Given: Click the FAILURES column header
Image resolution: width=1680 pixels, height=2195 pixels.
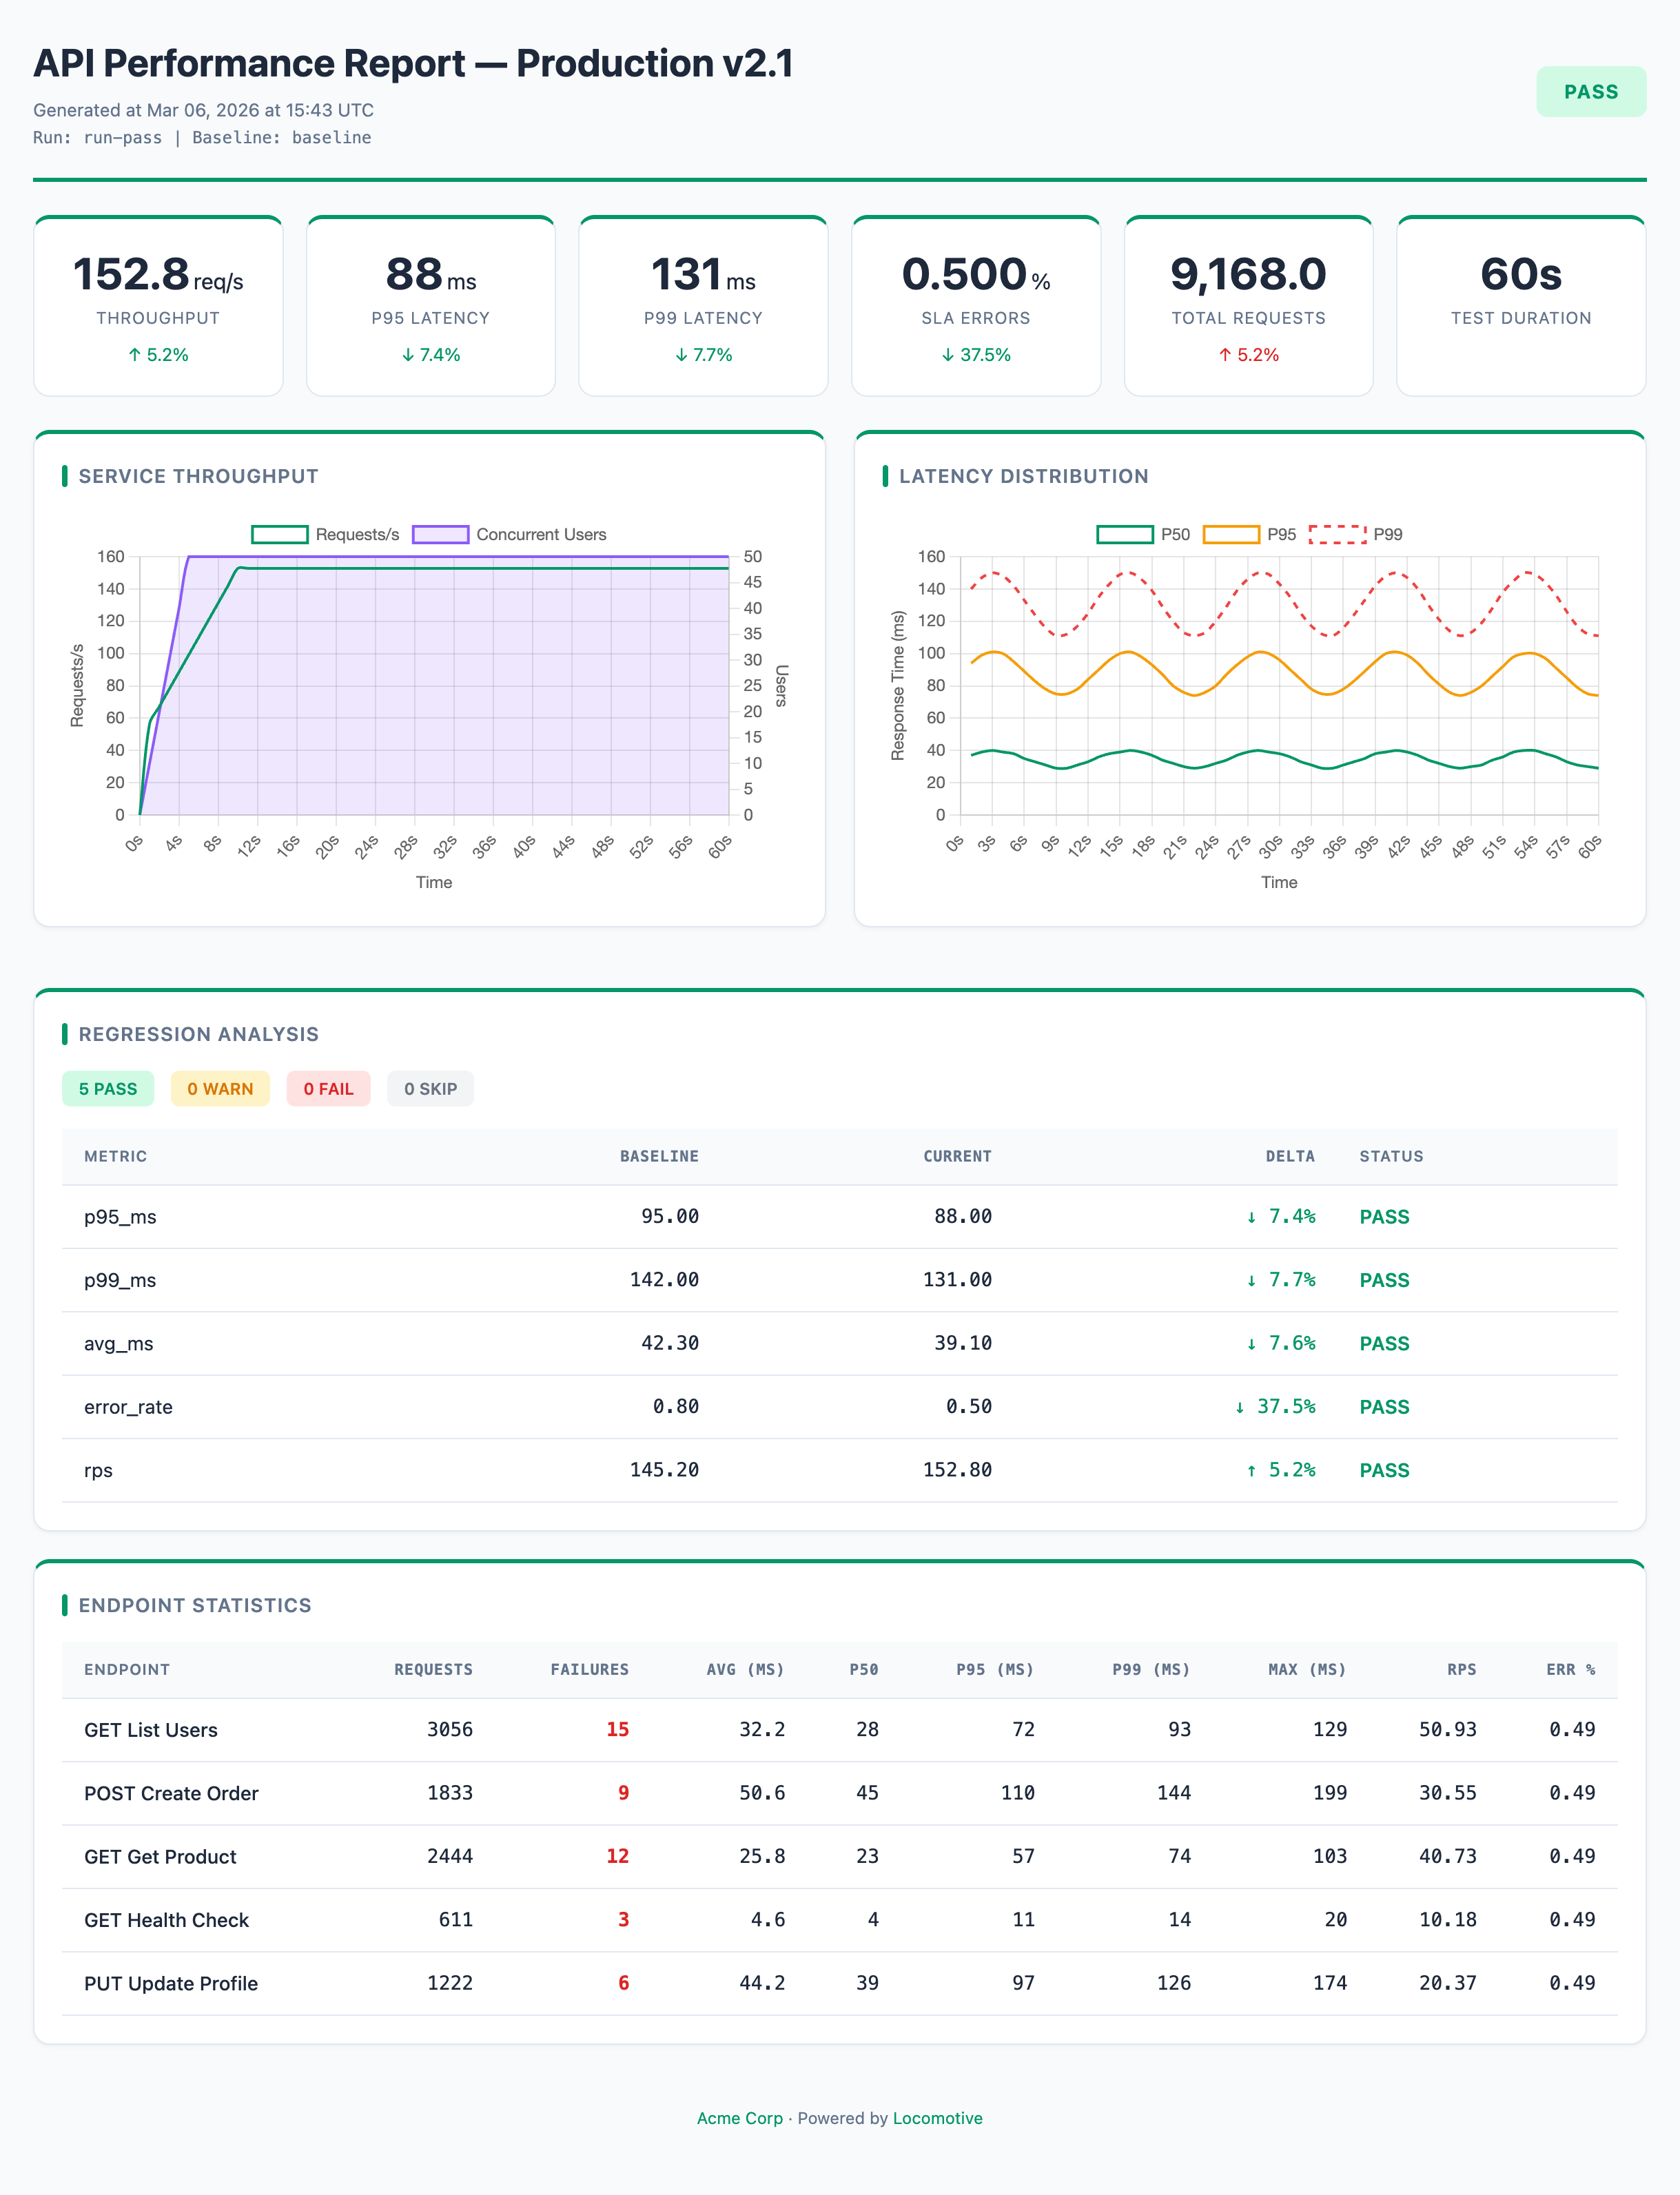Looking at the screenshot, I should pos(589,1669).
